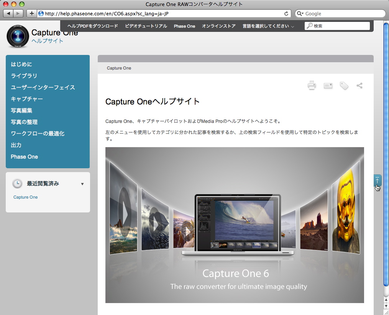
Task: Select Phase One in the top navigation
Action: pos(184,26)
